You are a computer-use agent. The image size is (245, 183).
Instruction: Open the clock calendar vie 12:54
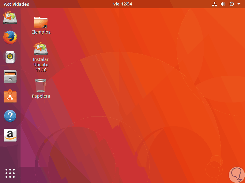(123, 4)
